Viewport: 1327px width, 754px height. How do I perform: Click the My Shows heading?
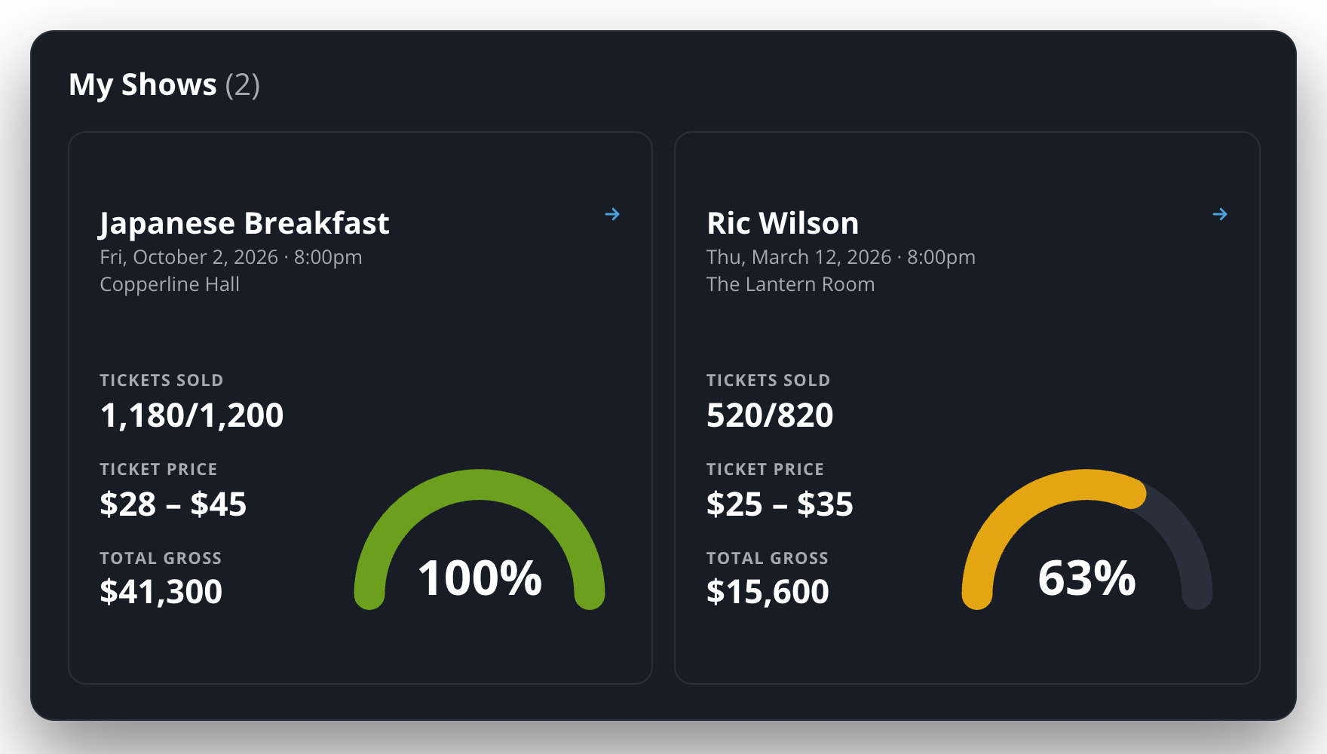click(x=143, y=84)
